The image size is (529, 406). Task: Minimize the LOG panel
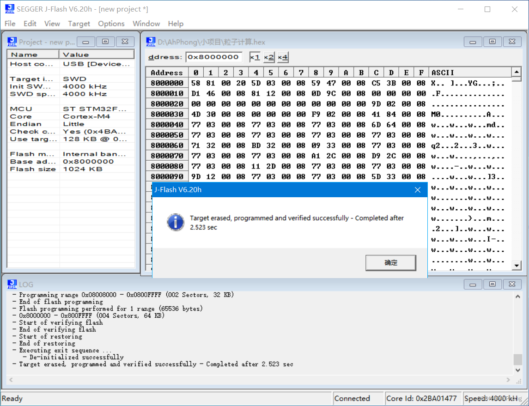tap(473, 284)
